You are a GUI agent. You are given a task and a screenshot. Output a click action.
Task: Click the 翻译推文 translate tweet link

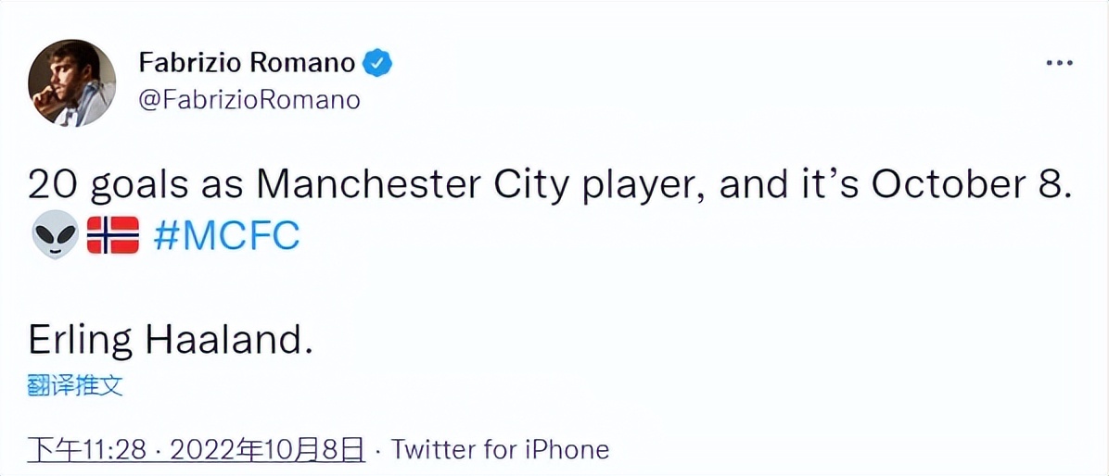click(75, 385)
